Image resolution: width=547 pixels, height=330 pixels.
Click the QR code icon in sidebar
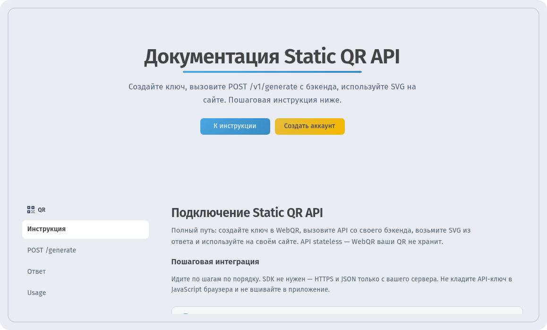[31, 209]
